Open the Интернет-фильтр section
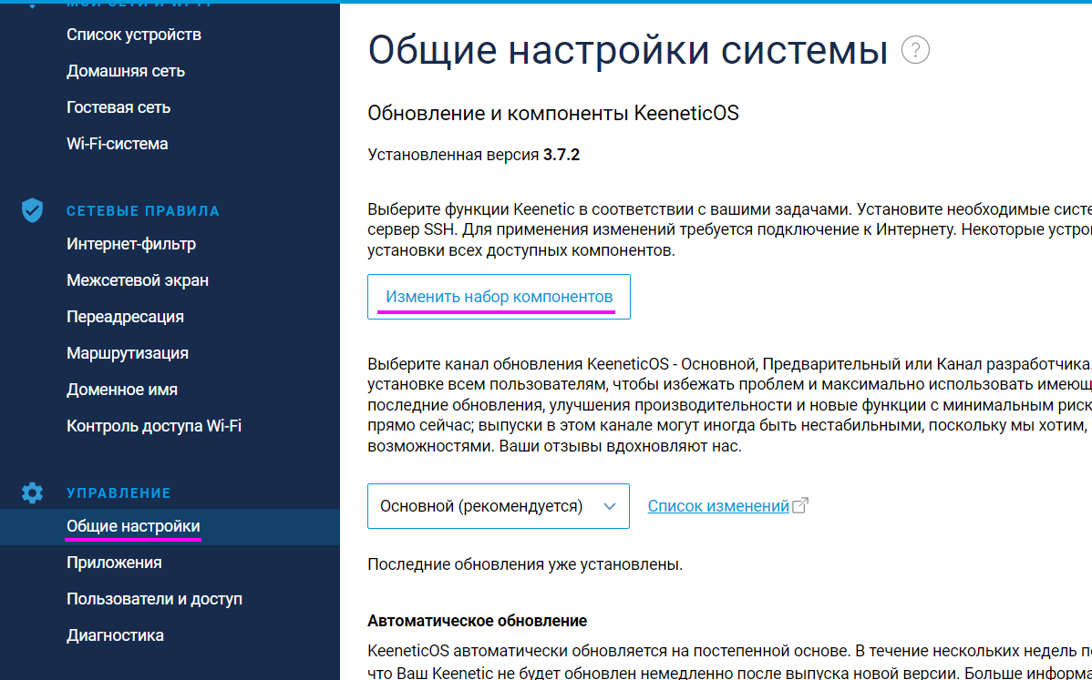Screen dimensions: 1092x680 point(131,244)
